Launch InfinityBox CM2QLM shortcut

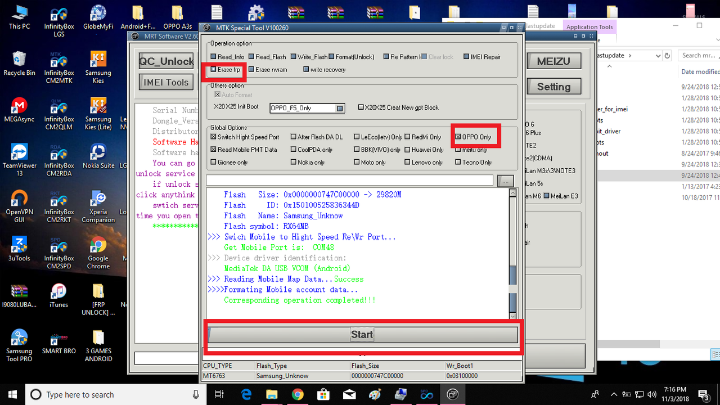click(59, 114)
